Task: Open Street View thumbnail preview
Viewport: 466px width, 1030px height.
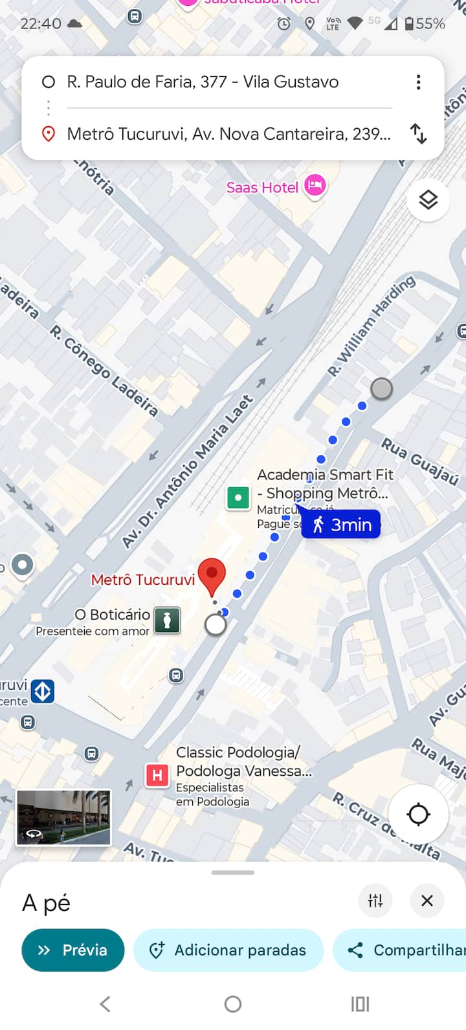Action: pyautogui.click(x=63, y=817)
